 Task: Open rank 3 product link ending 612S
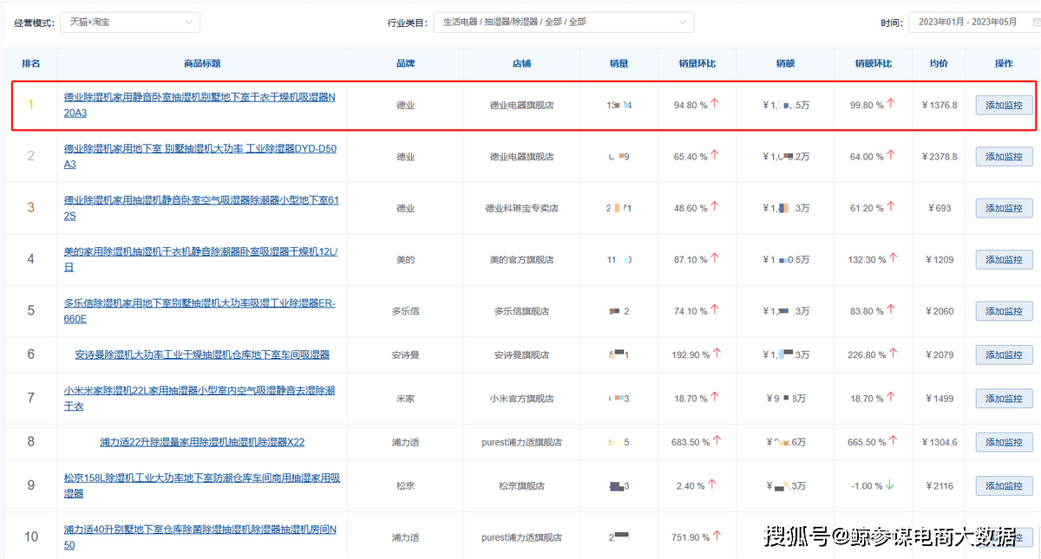200,208
